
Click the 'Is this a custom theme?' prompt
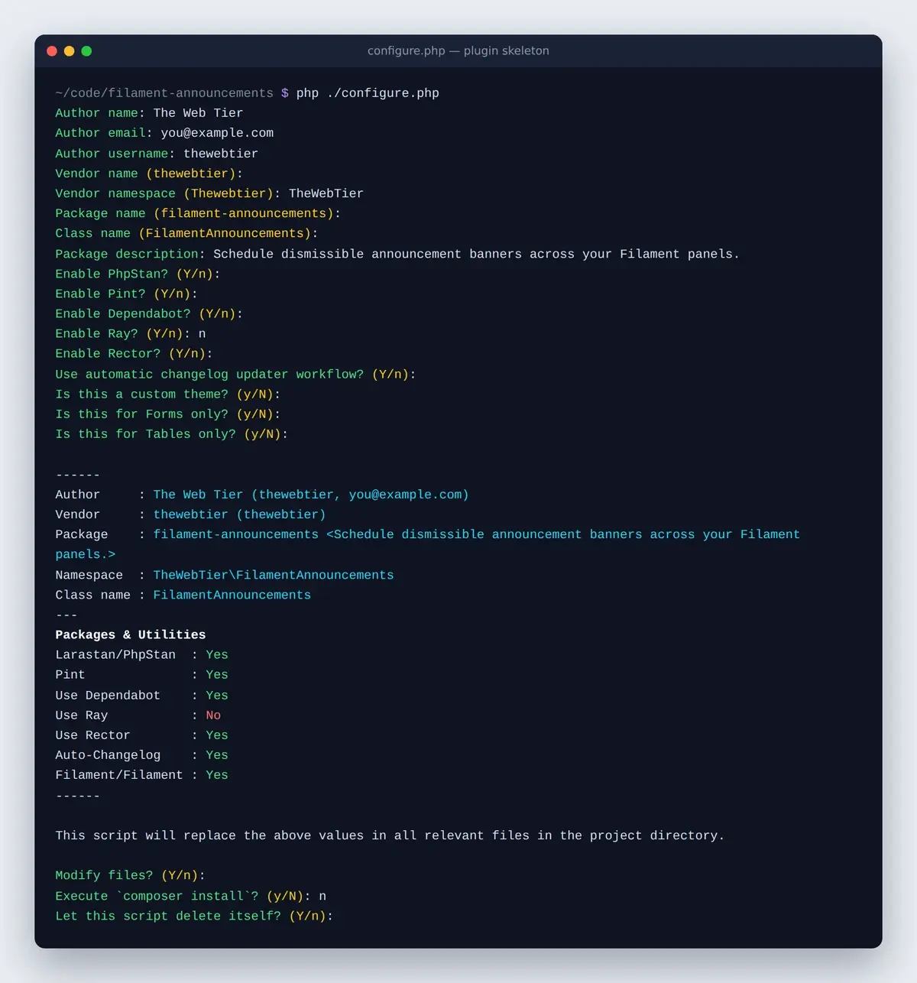168,394
